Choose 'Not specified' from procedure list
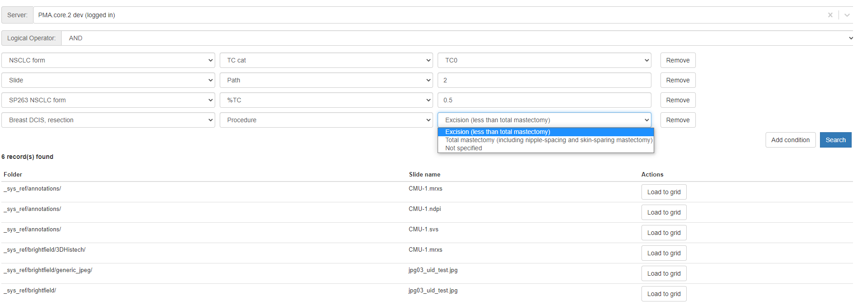This screenshot has height=306, width=858. point(463,148)
